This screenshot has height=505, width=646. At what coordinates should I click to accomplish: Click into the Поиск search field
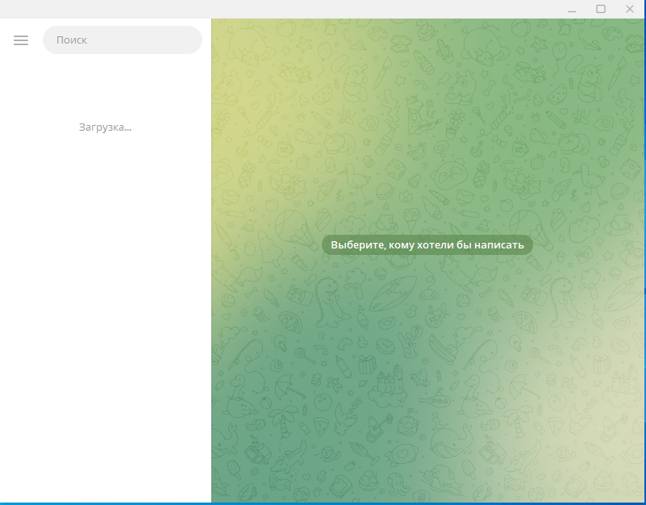pyautogui.click(x=121, y=40)
